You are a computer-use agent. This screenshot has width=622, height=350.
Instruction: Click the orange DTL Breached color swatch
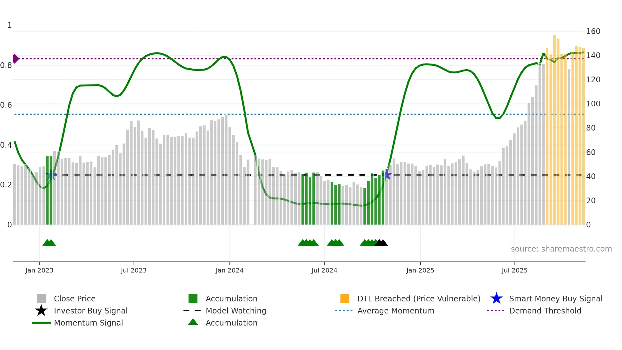345,299
